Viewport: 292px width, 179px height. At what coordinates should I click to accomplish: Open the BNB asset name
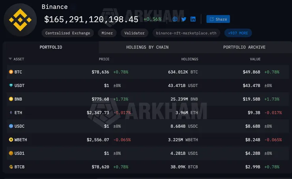click(x=18, y=99)
